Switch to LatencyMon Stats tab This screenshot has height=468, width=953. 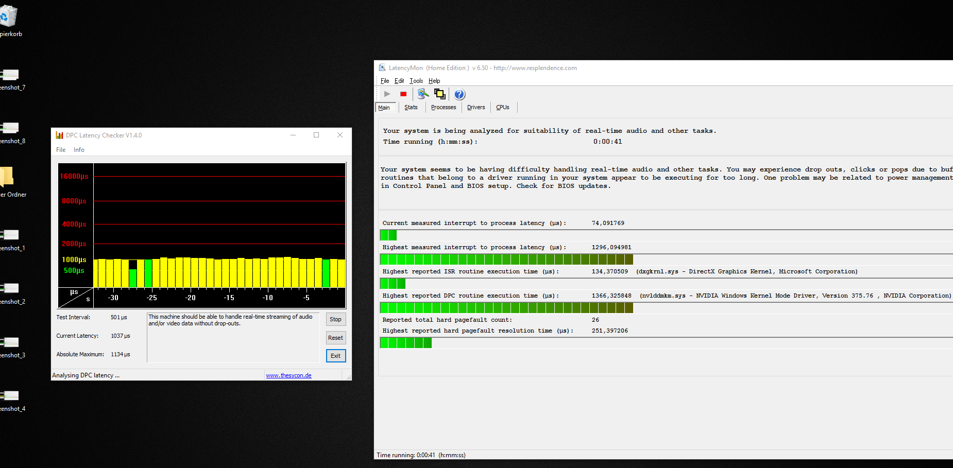[411, 108]
